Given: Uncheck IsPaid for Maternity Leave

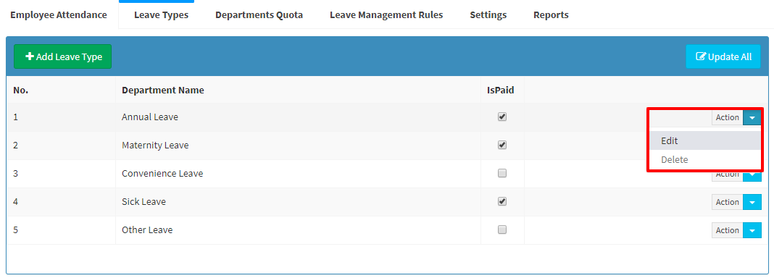Looking at the screenshot, I should [502, 145].
